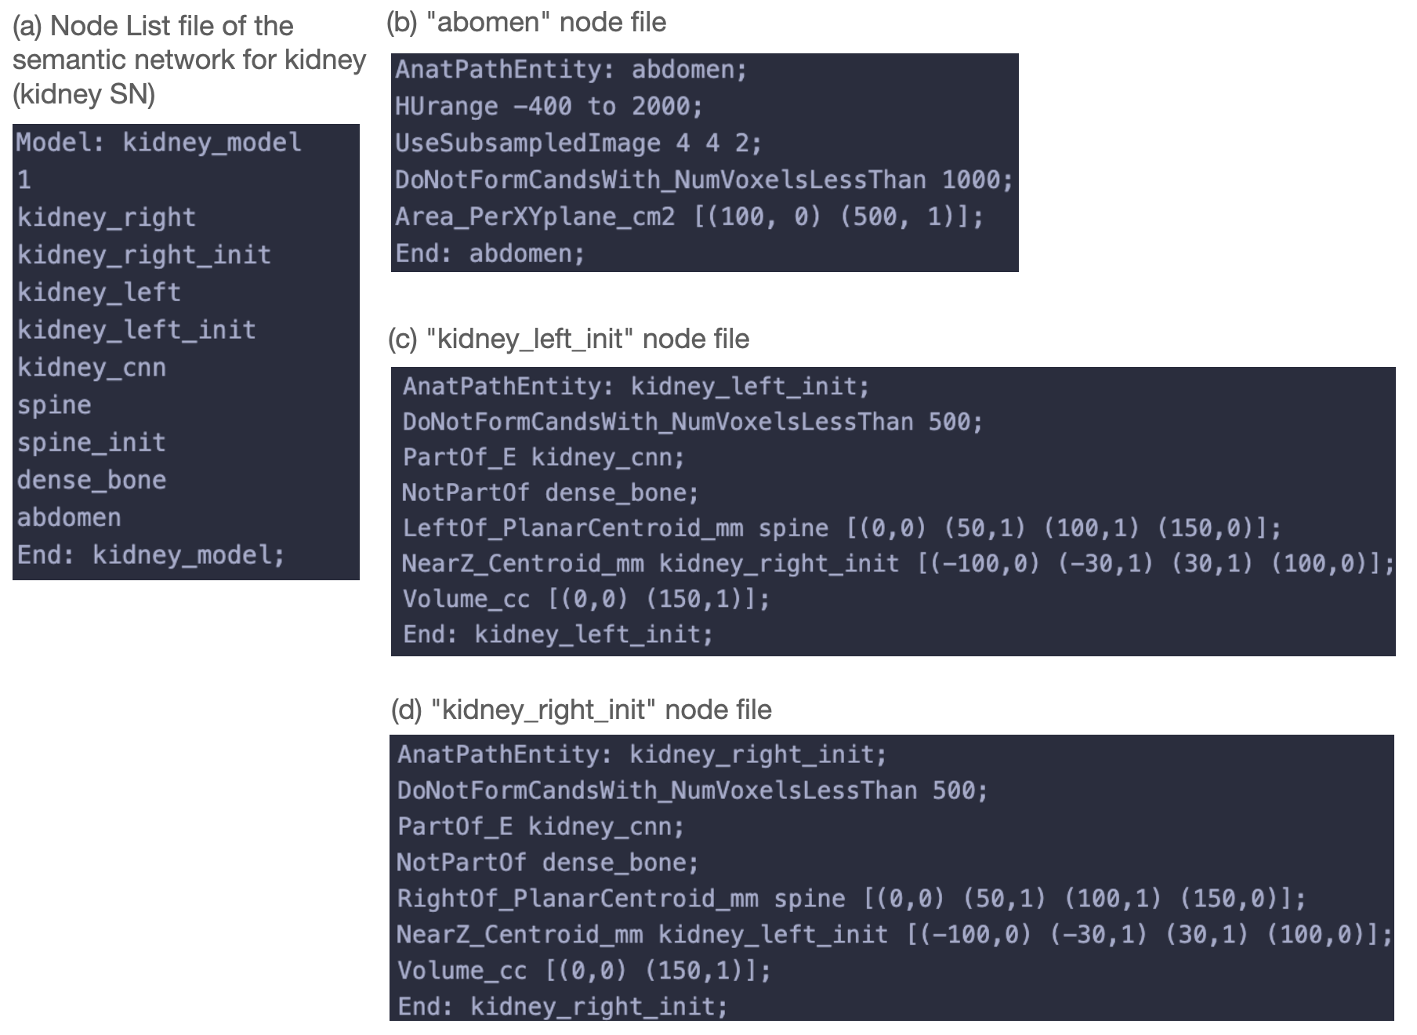Click NearZ_Centroid_mm kidney_right_init line

click(x=898, y=564)
